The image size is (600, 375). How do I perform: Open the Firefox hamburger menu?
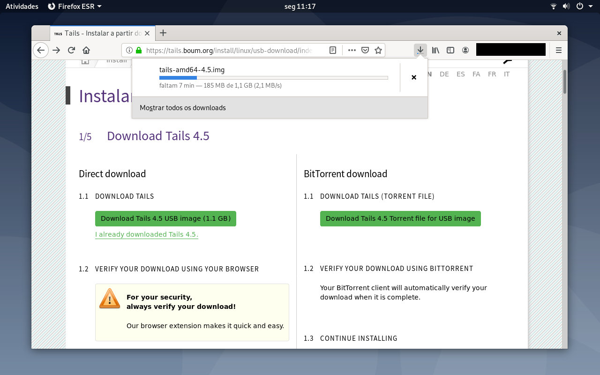559,50
